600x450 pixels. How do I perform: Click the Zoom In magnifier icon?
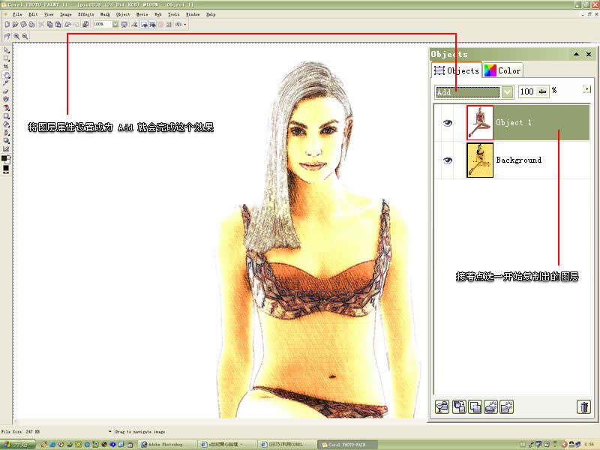[16, 36]
